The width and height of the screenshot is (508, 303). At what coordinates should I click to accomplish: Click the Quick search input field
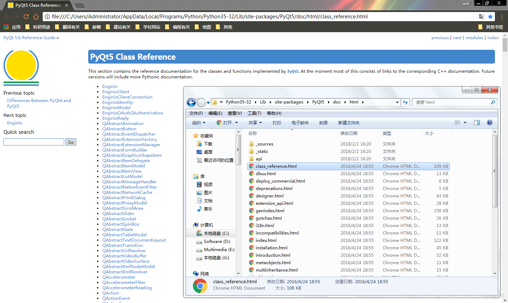point(34,142)
